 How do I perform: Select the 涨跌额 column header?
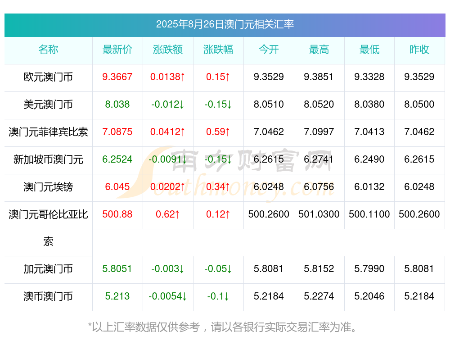[x=168, y=50]
